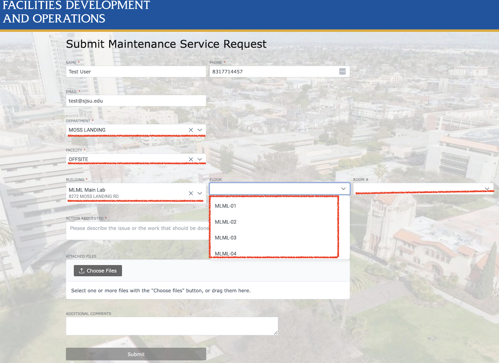499x363 pixels.
Task: Expand the Room # dropdown
Action: (487, 189)
